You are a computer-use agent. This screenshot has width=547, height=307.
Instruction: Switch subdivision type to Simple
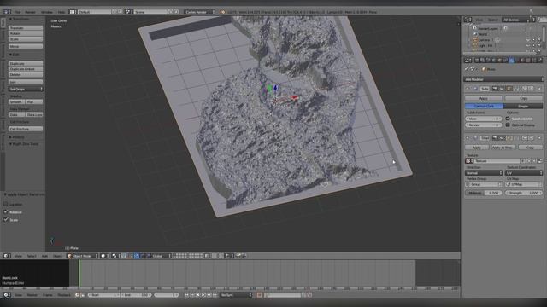tap(523, 106)
